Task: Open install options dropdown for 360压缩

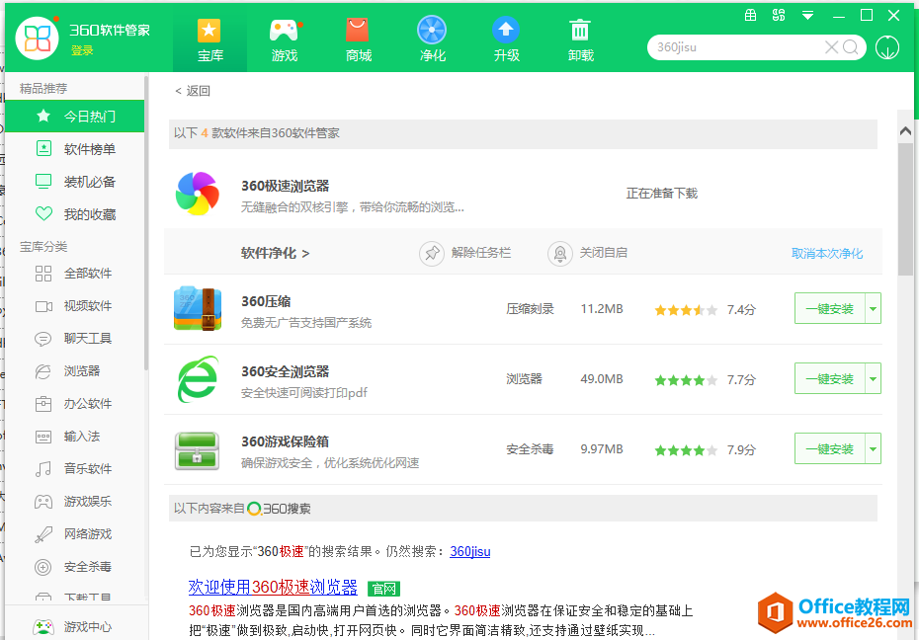Action: 873,308
